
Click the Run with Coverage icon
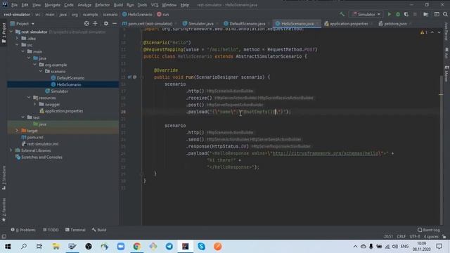pyautogui.click(x=406, y=14)
